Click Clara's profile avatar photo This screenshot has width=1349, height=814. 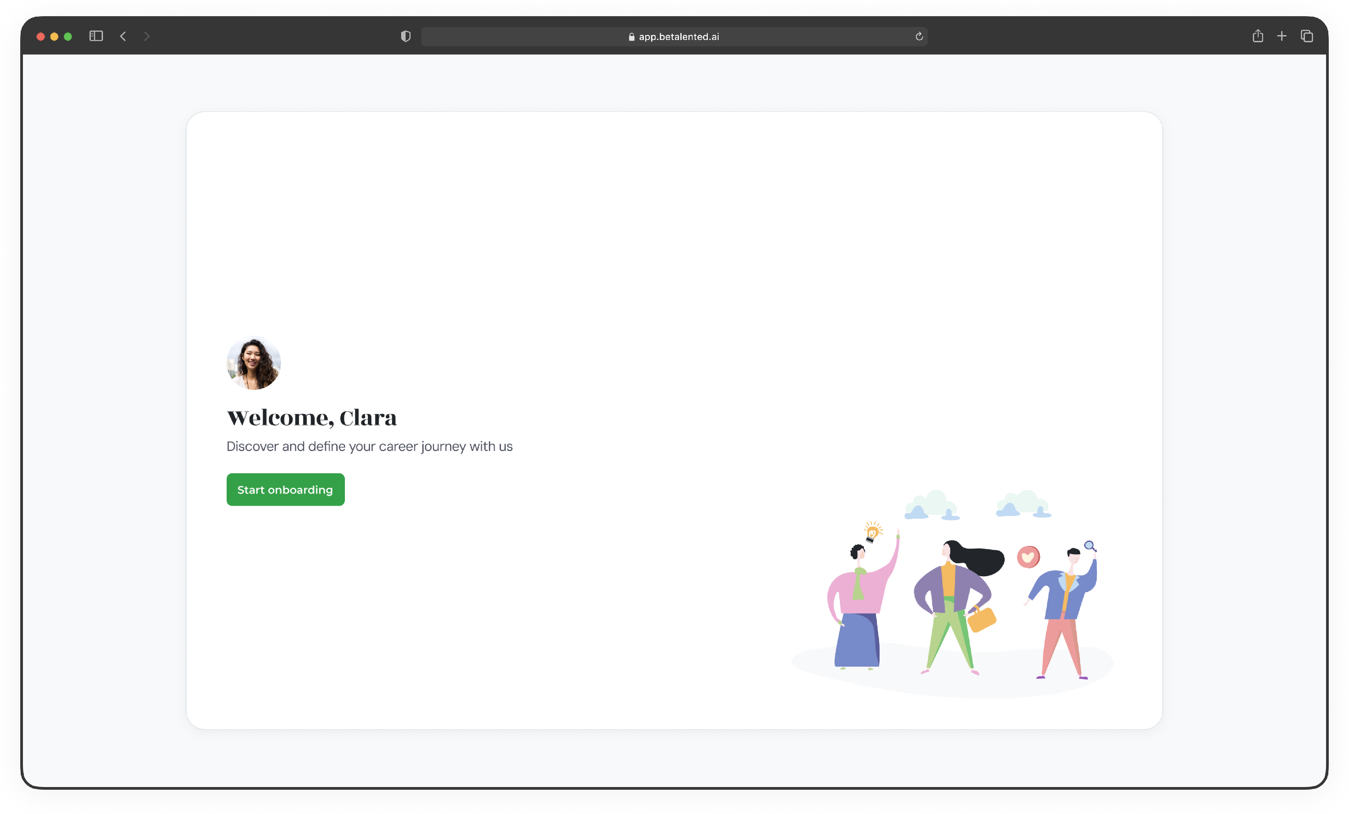click(x=254, y=363)
